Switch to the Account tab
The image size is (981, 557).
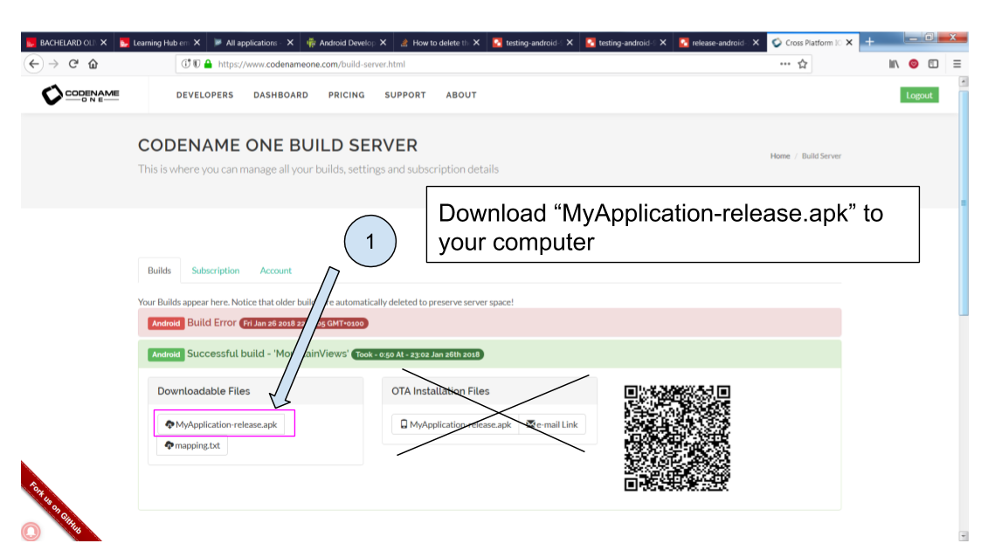(x=276, y=271)
